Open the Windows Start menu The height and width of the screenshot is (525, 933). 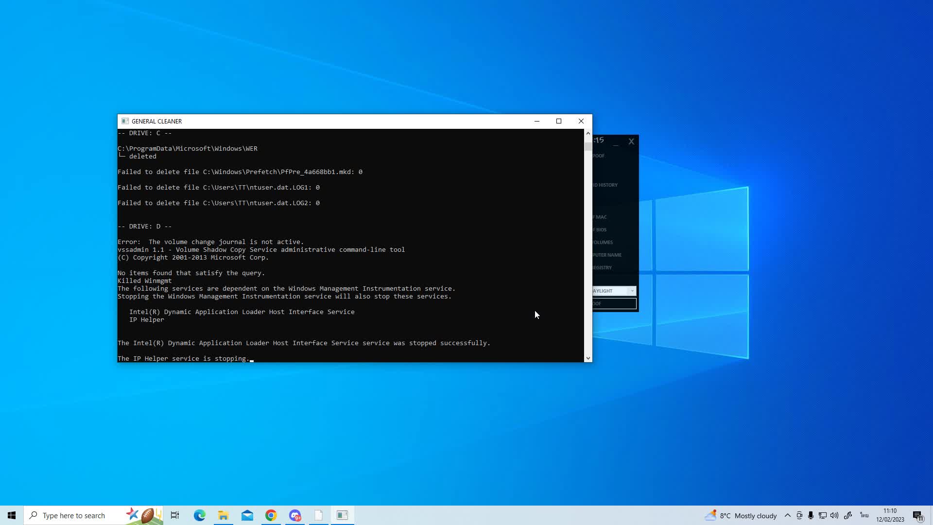pos(12,515)
